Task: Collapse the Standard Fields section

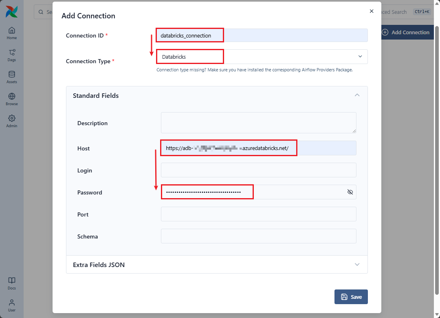Action: (357, 95)
